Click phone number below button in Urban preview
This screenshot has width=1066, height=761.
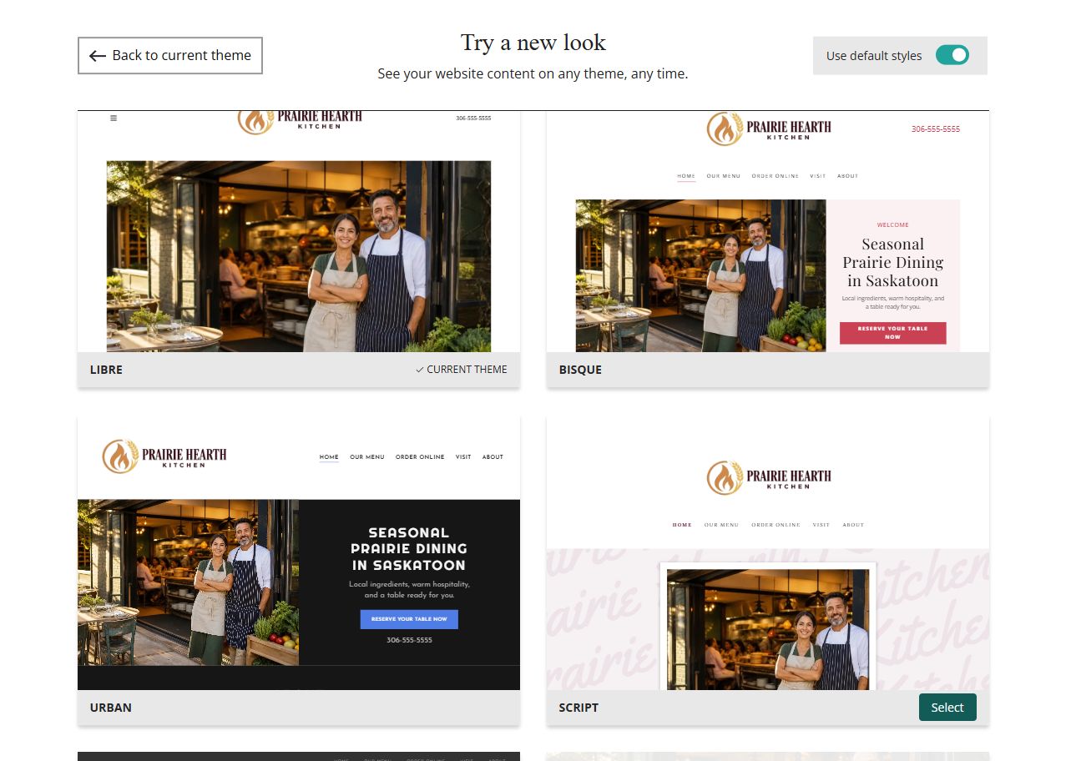pos(409,641)
